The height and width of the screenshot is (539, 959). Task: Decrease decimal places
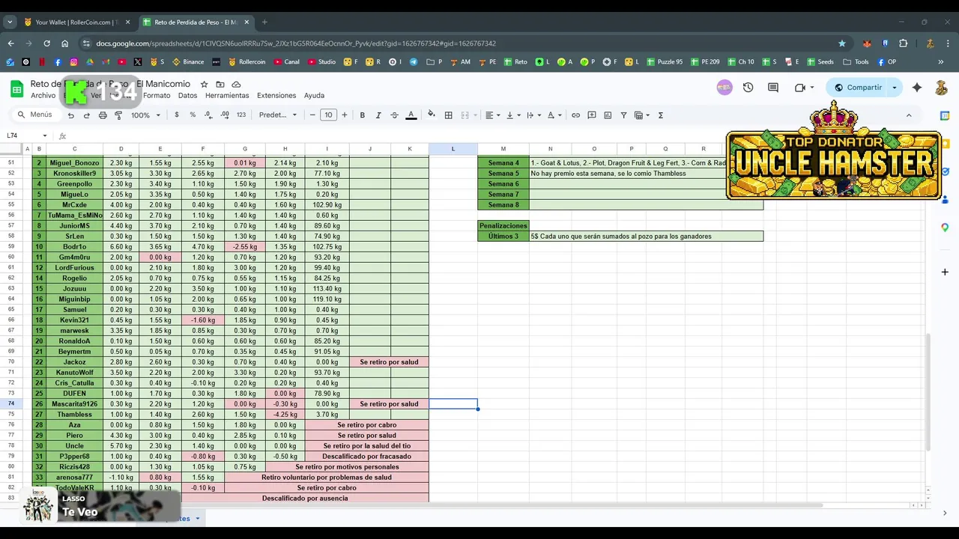click(x=208, y=115)
